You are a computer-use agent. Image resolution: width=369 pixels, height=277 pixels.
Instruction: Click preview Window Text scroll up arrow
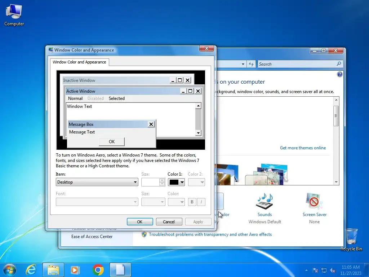(198, 106)
